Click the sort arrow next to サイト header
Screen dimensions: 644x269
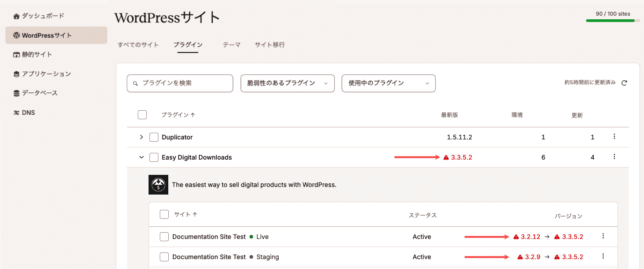pyautogui.click(x=195, y=214)
